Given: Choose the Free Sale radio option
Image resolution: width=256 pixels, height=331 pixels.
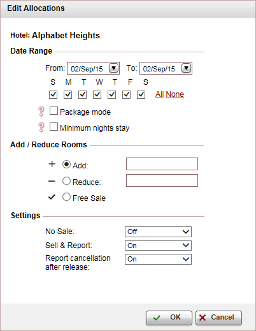Looking at the screenshot, I should click(66, 197).
